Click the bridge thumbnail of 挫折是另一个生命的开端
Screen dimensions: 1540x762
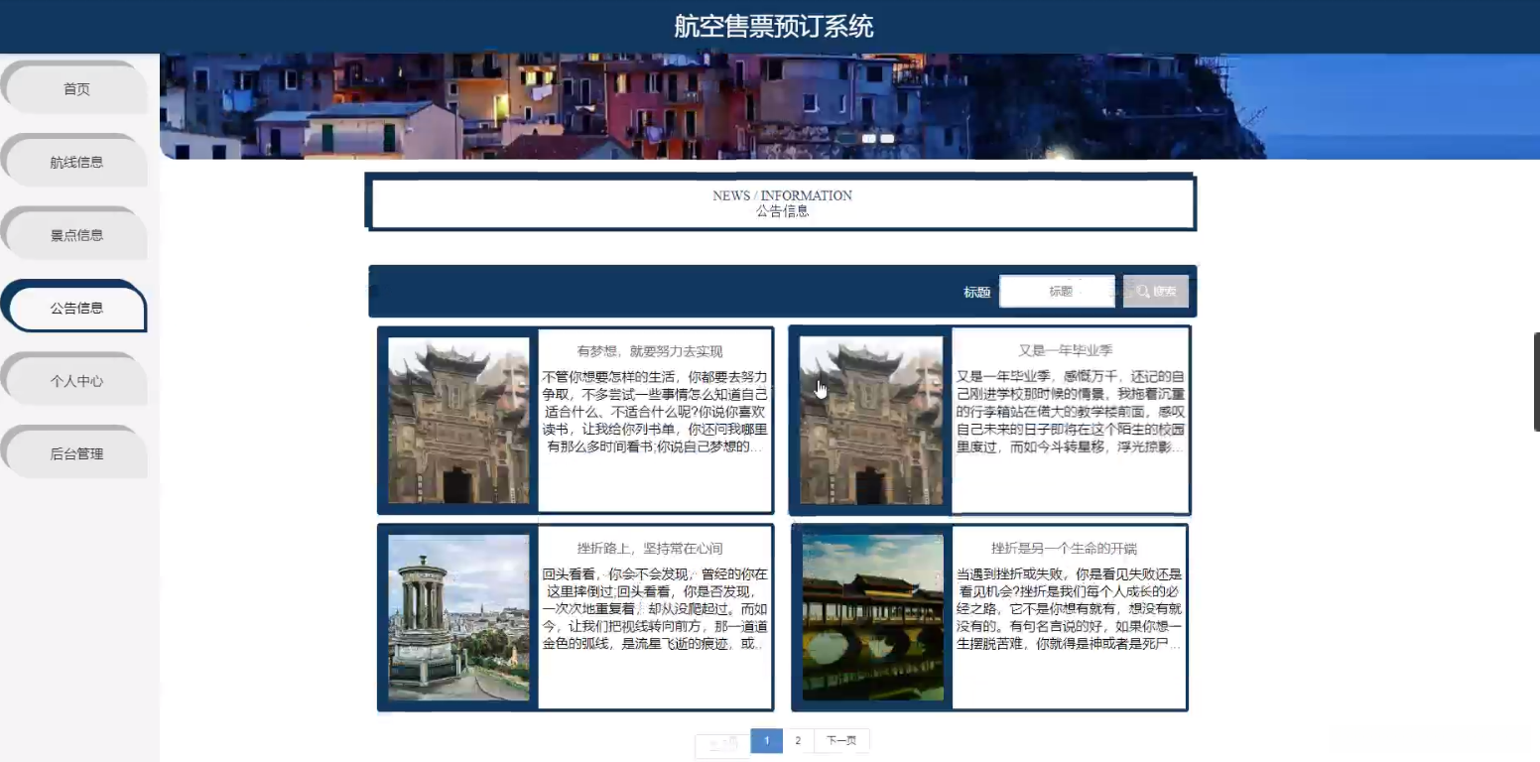pyautogui.click(x=873, y=617)
